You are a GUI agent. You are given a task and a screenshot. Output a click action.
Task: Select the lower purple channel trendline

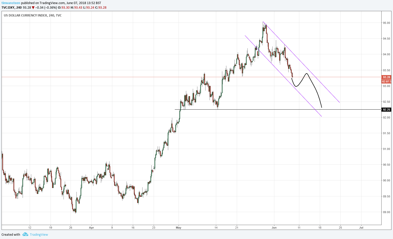283,76
